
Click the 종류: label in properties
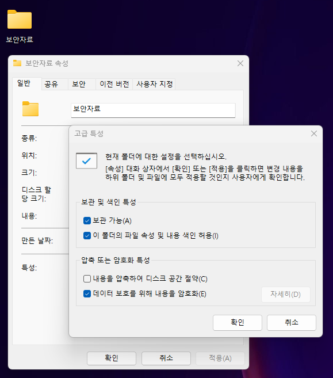[x=29, y=138]
